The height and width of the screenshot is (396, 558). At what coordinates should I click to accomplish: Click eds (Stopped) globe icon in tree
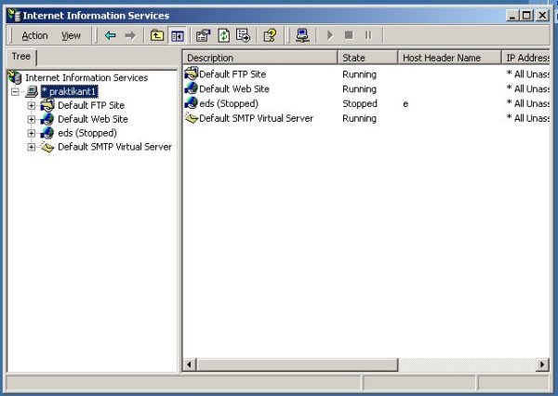(x=47, y=133)
